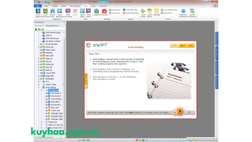Switch to the Design ribbon tab
This screenshot has width=252, height=142.
[x=55, y=6]
